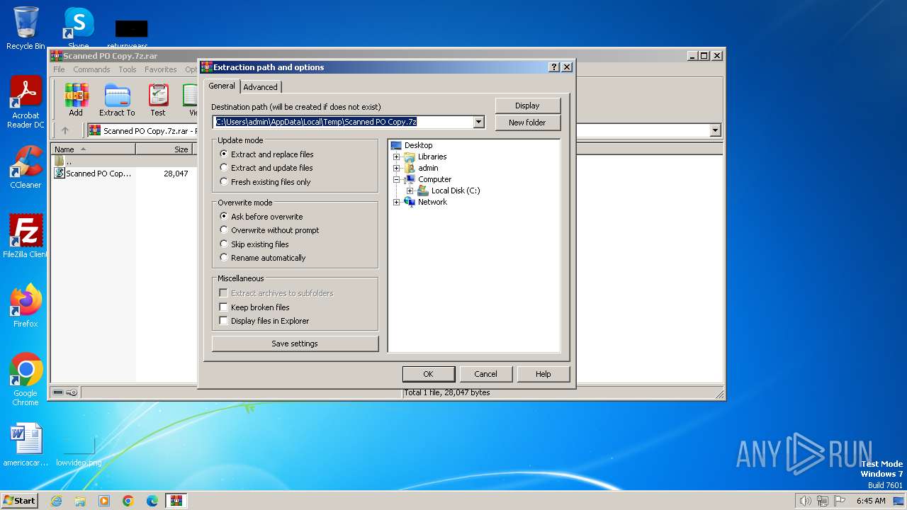Click the Save settings button

pos(295,344)
